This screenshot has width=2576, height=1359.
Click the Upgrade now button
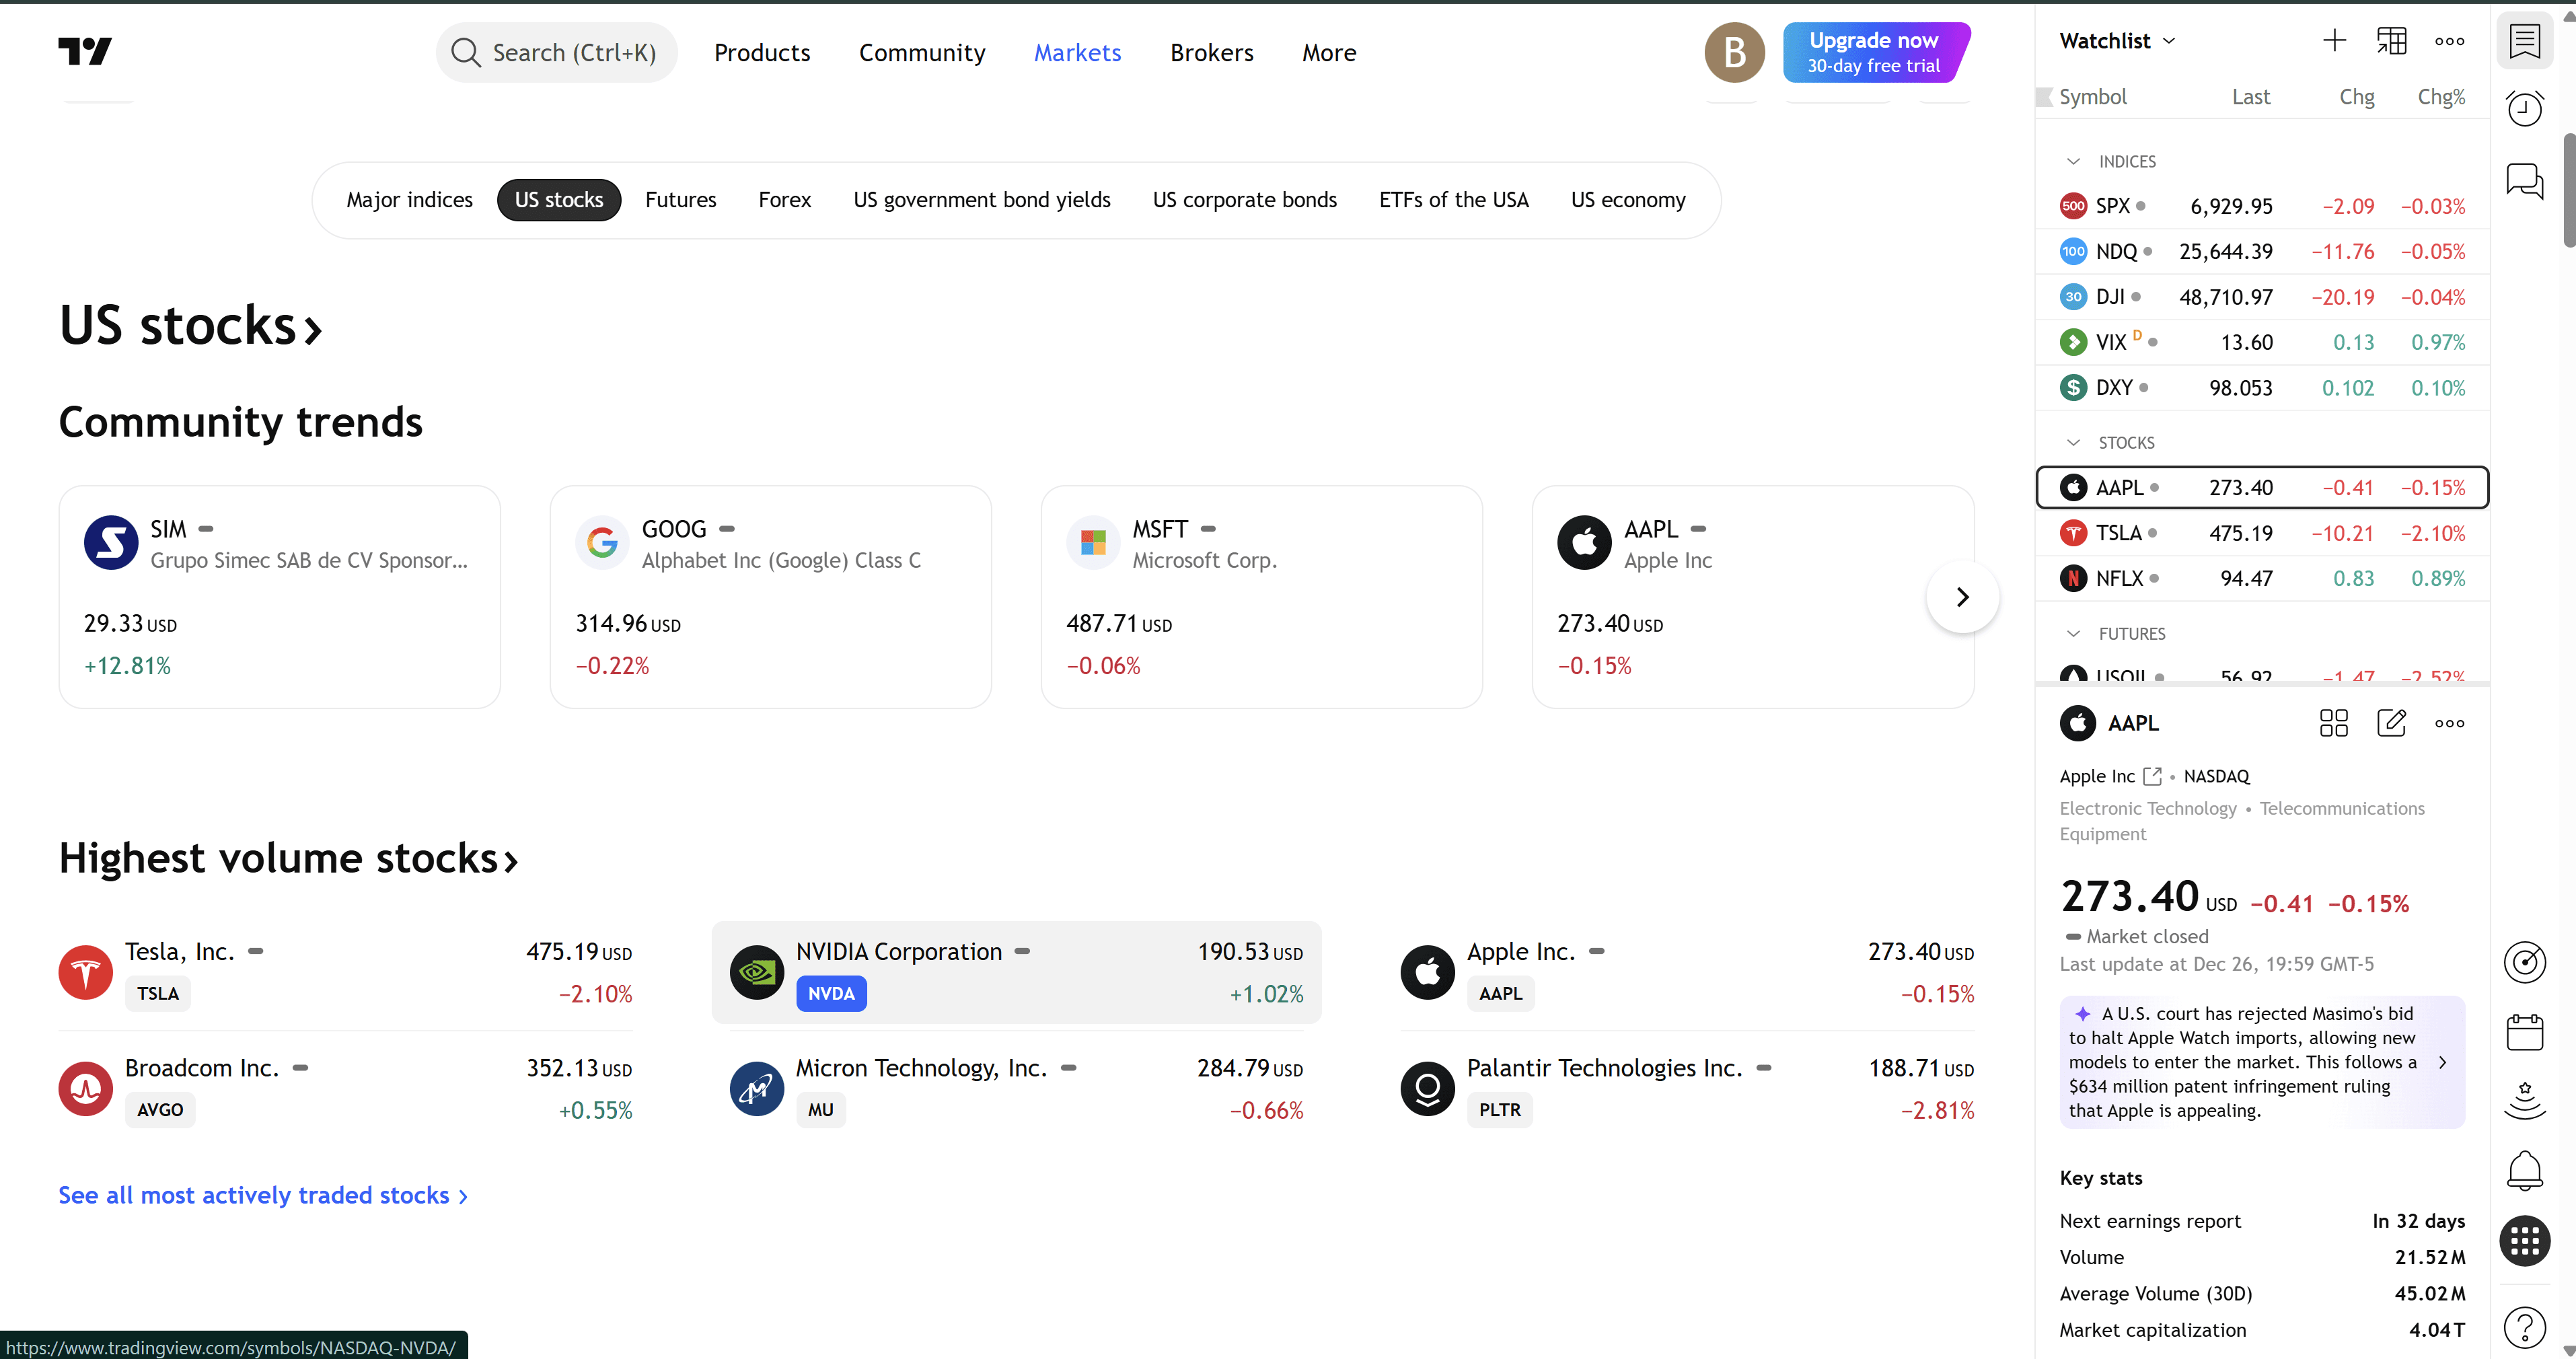pyautogui.click(x=1873, y=52)
